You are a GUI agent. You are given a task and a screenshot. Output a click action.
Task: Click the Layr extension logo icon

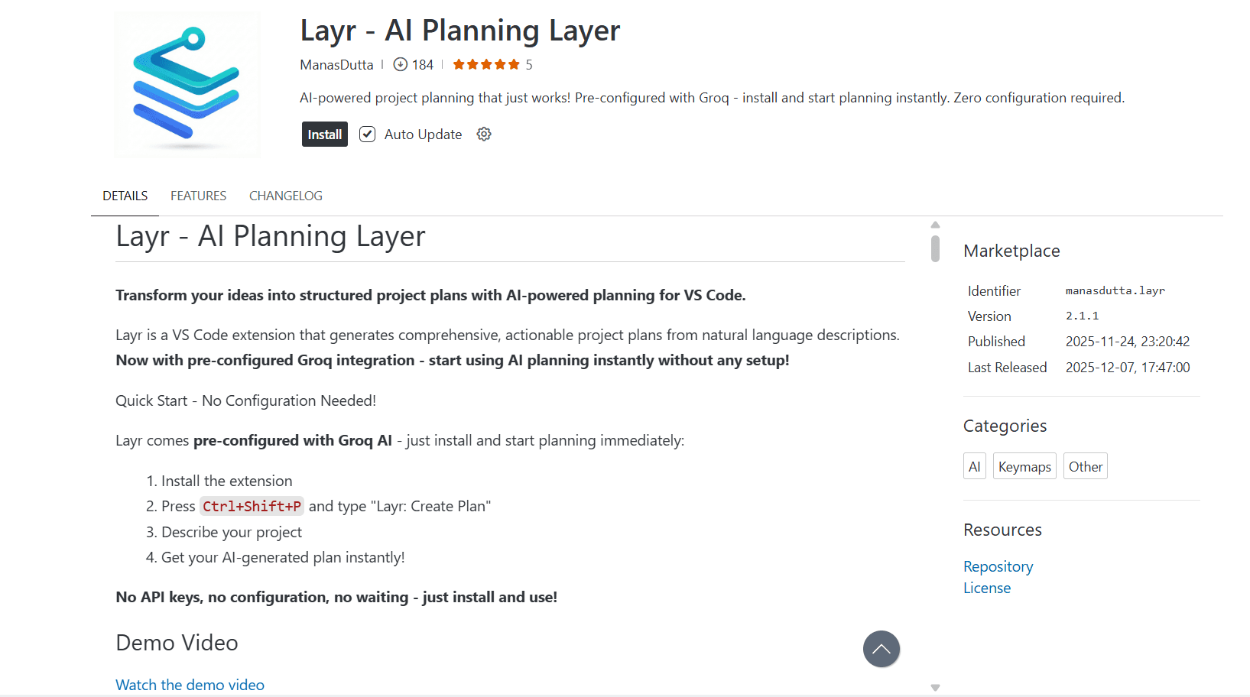click(187, 85)
